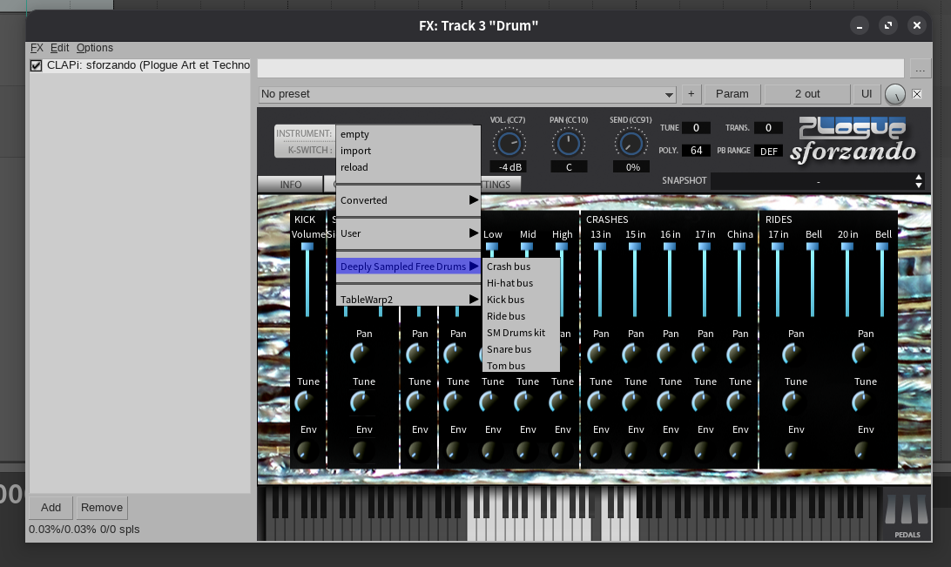Click the Kick Env knob
This screenshot has height=567, width=951.
[307, 450]
